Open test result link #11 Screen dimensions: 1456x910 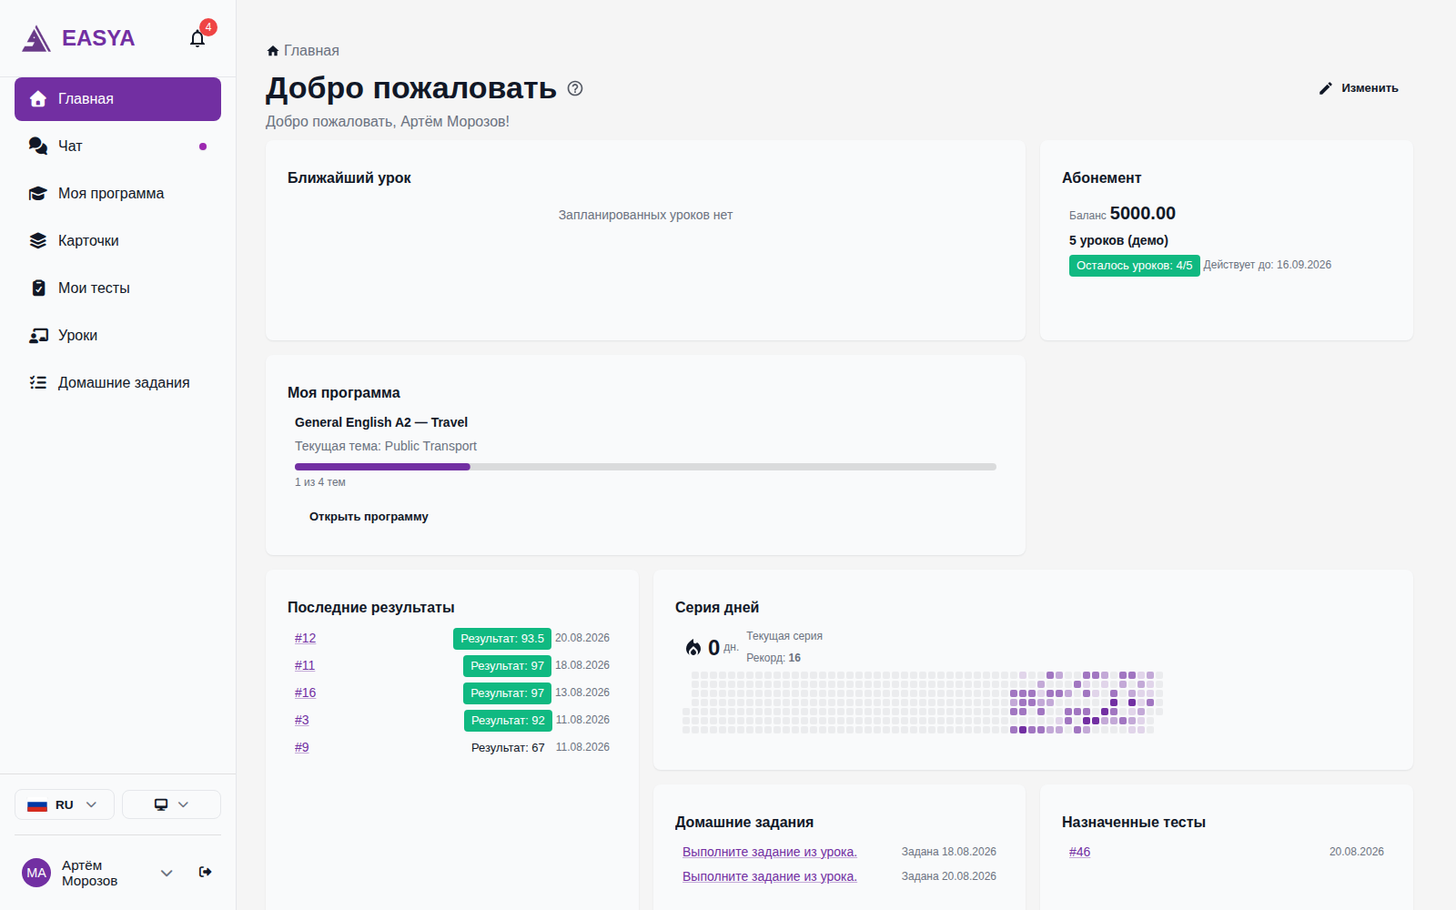[304, 665]
